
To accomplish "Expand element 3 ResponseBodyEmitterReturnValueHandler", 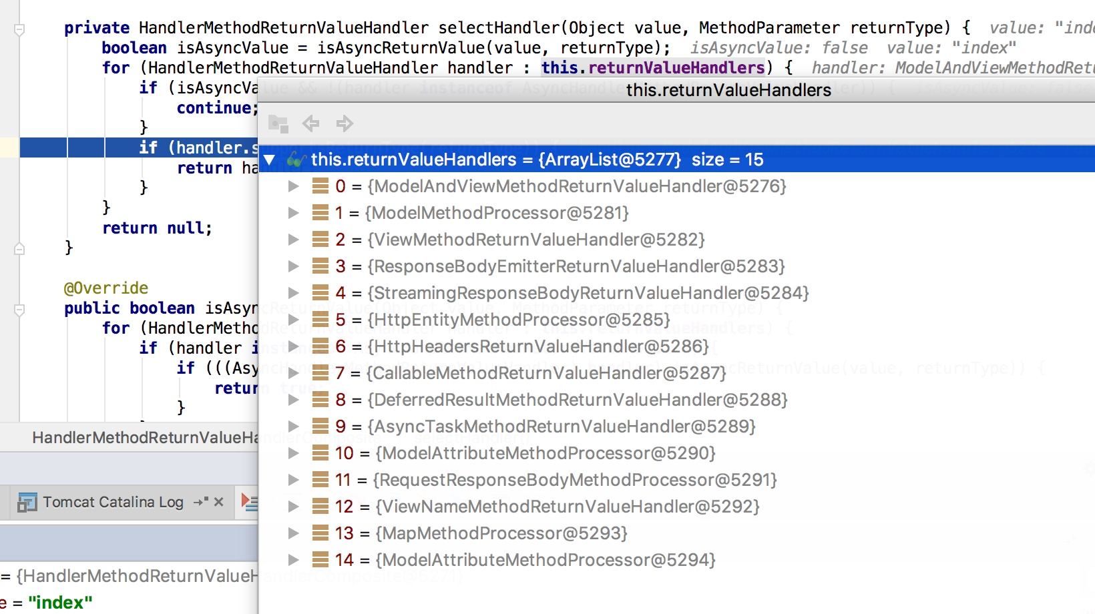I will pos(293,266).
